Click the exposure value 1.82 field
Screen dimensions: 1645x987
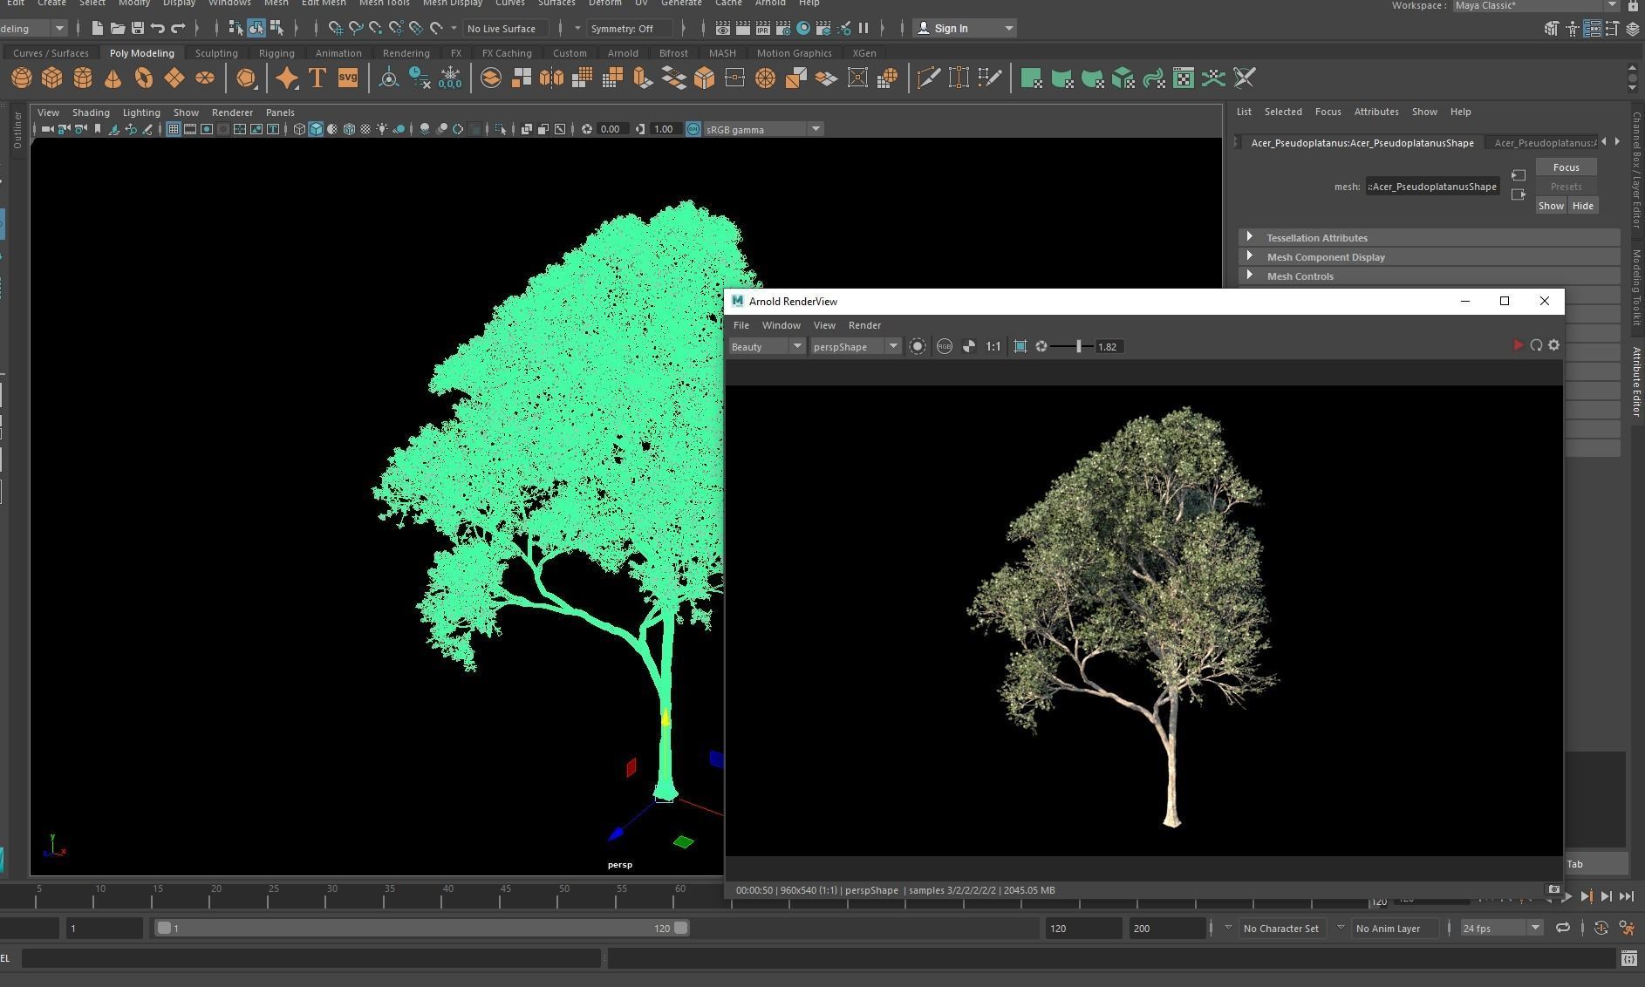[1109, 347]
